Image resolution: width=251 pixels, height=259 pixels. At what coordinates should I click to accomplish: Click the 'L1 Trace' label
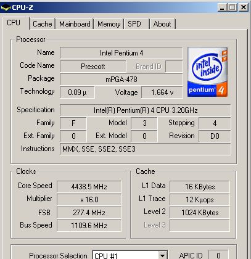(152, 199)
